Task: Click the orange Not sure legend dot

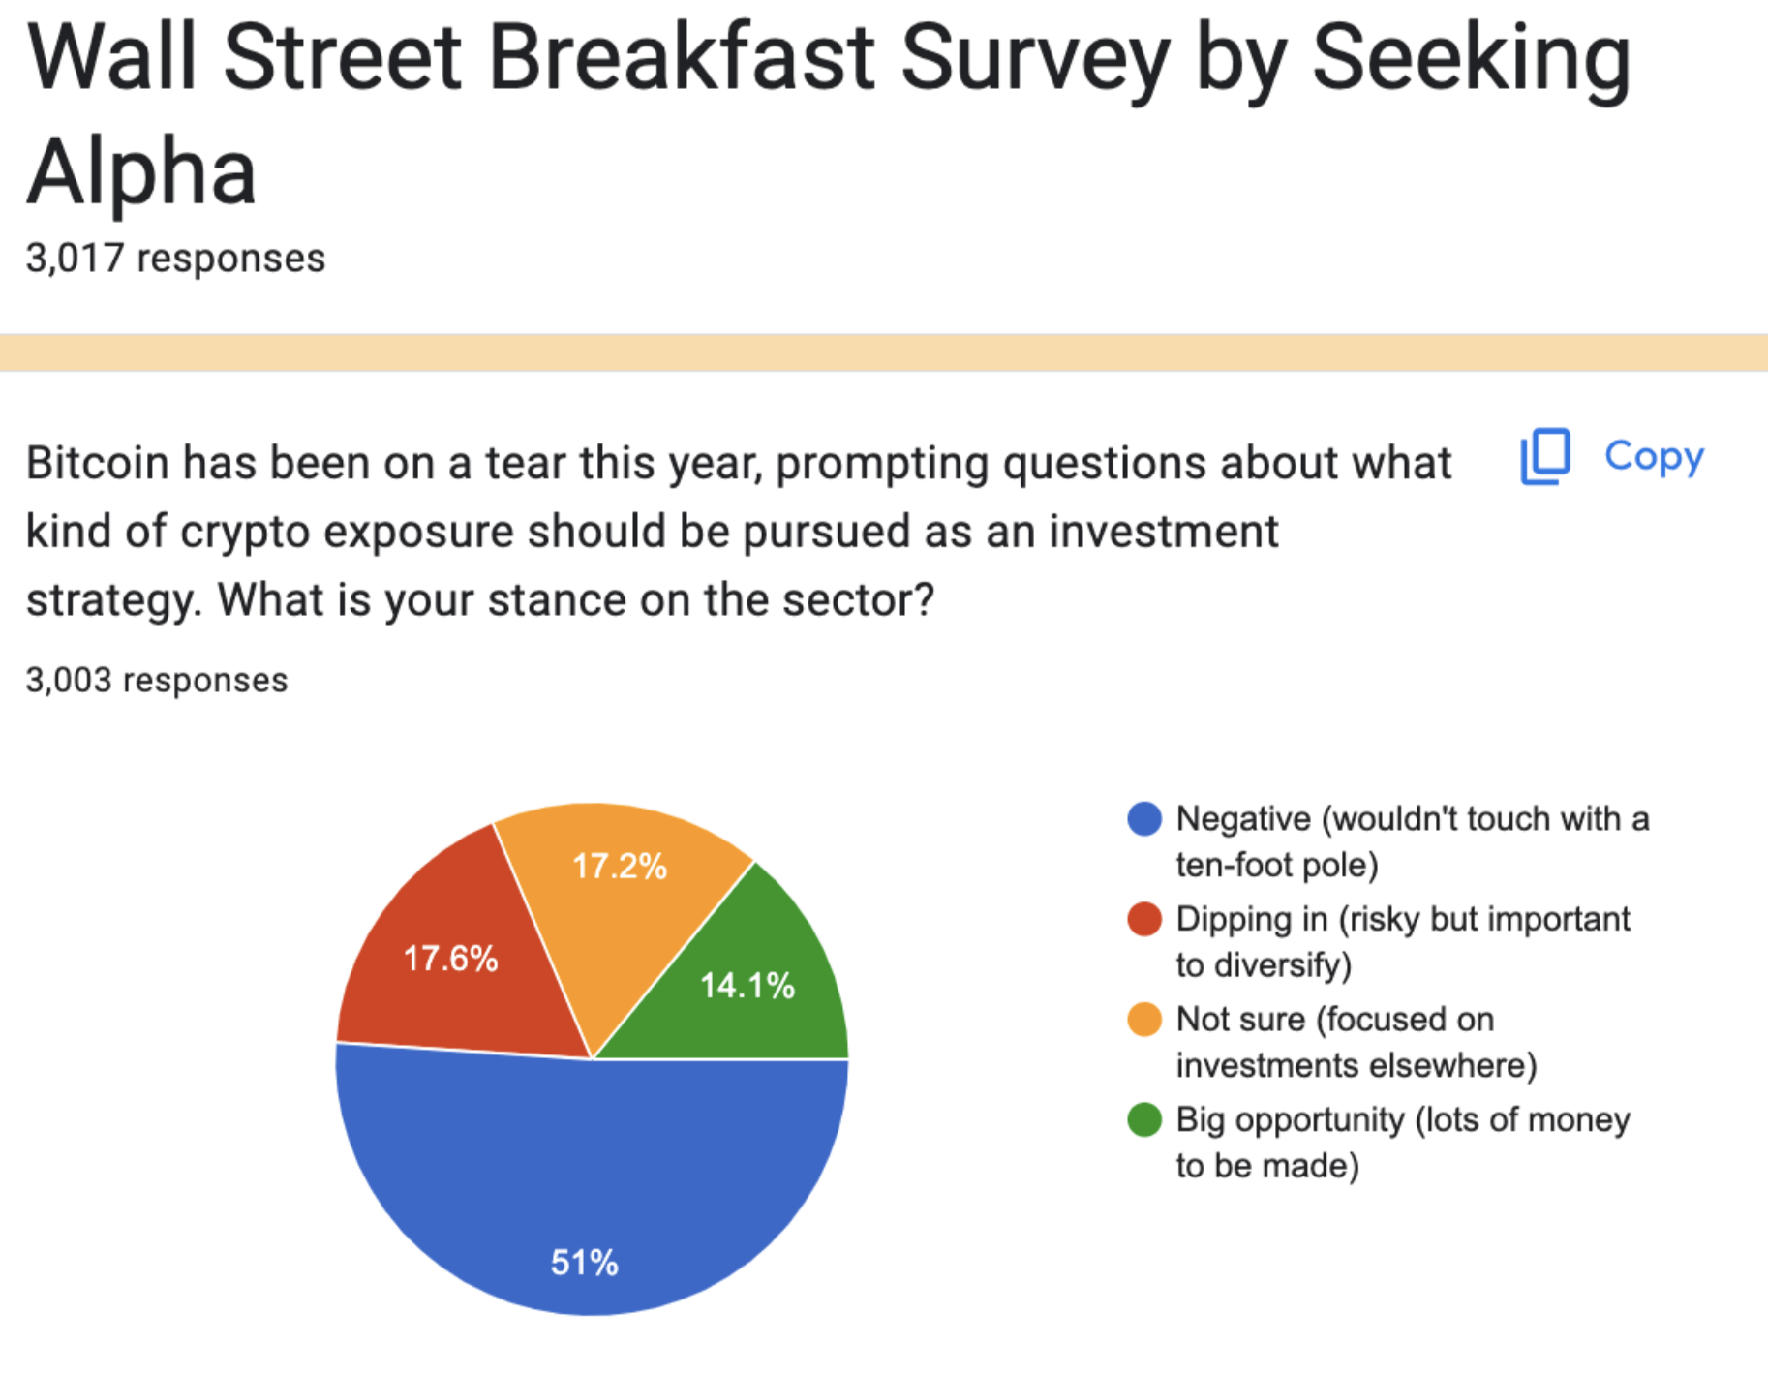Action: tap(1144, 1020)
